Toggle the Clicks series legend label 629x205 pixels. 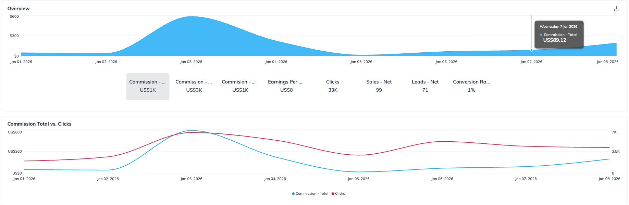click(340, 194)
